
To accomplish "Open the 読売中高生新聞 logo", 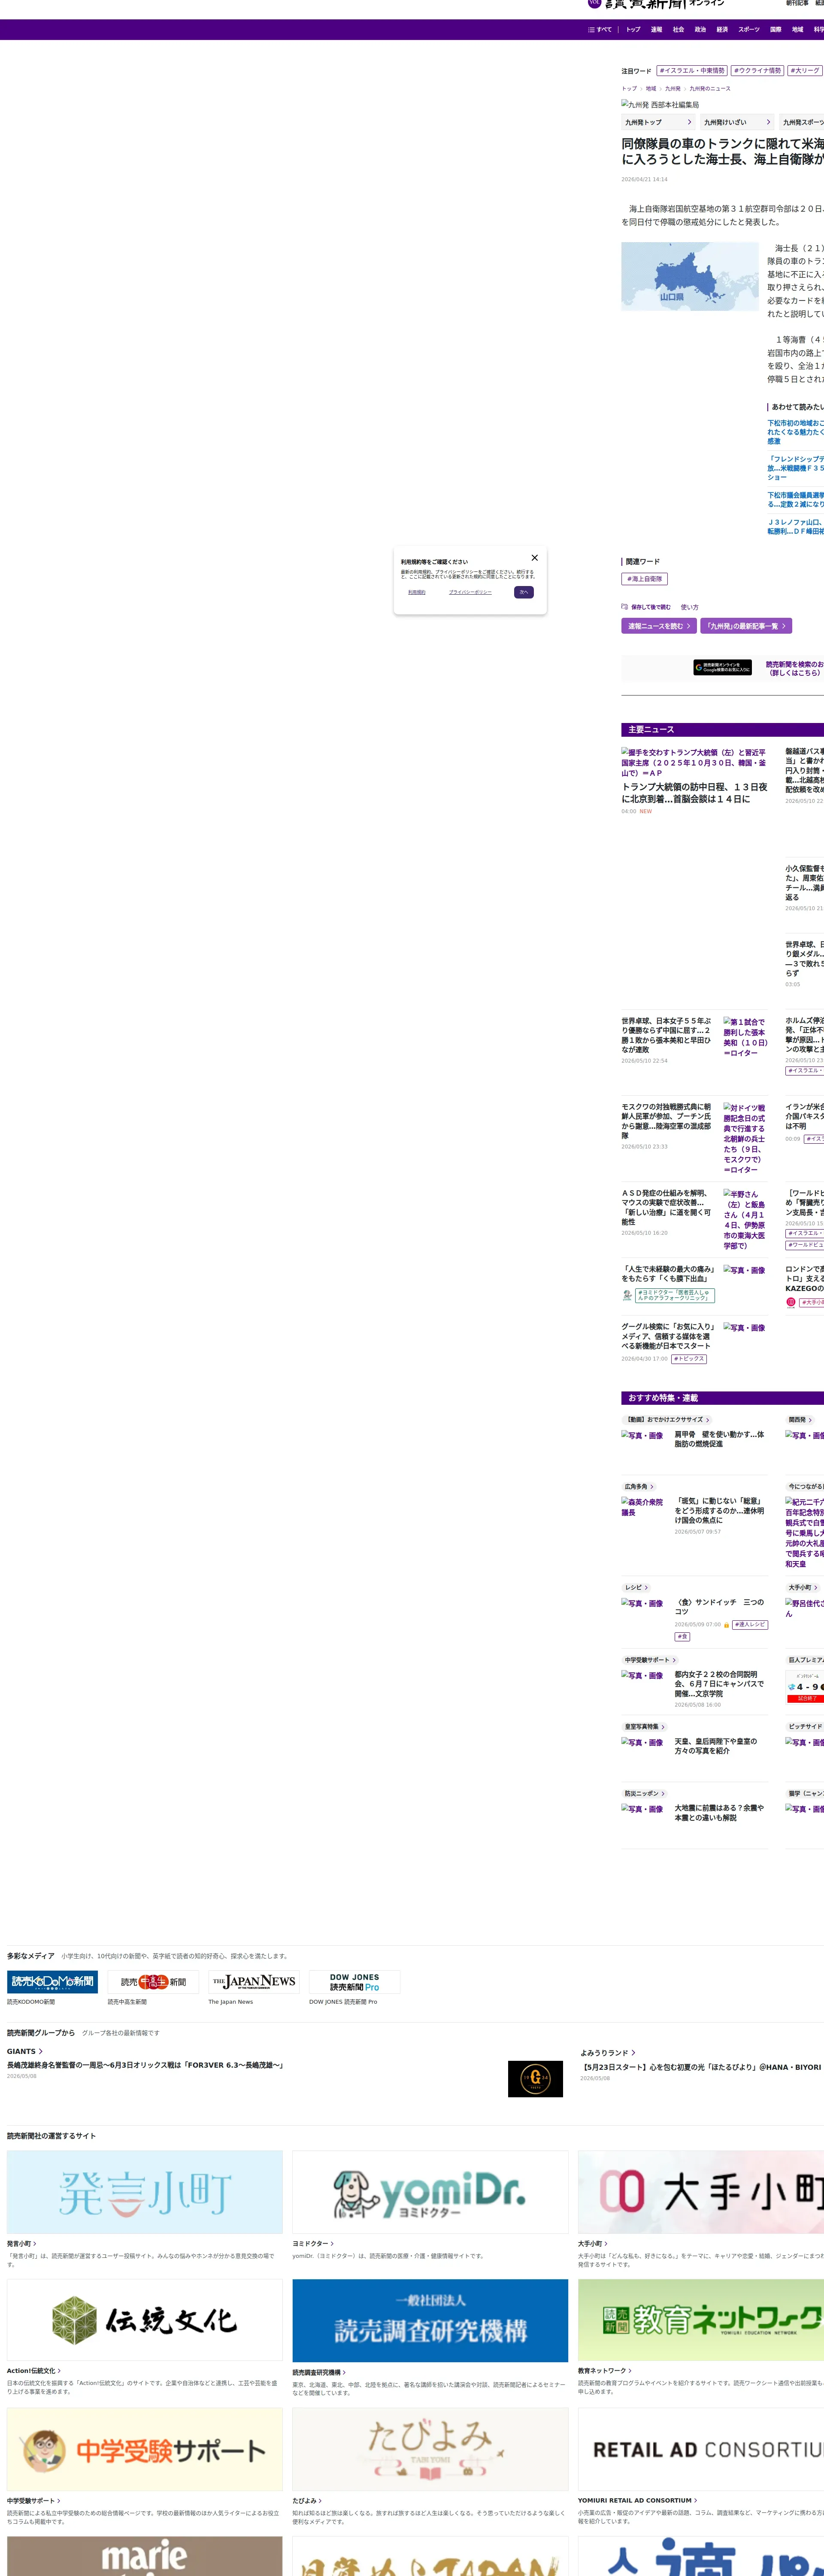I will click(153, 1982).
